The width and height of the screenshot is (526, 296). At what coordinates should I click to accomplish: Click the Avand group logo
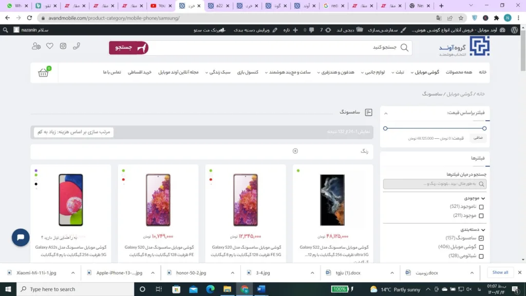464,47
